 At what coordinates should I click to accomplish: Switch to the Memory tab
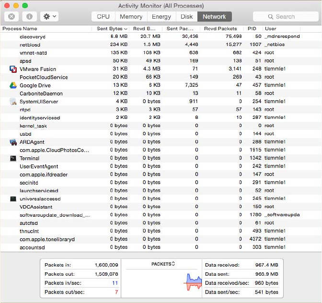pos(131,17)
